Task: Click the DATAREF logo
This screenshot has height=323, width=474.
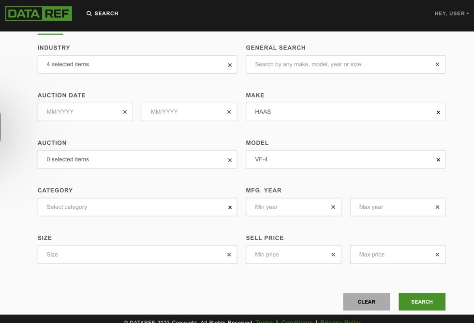Action: click(x=38, y=13)
